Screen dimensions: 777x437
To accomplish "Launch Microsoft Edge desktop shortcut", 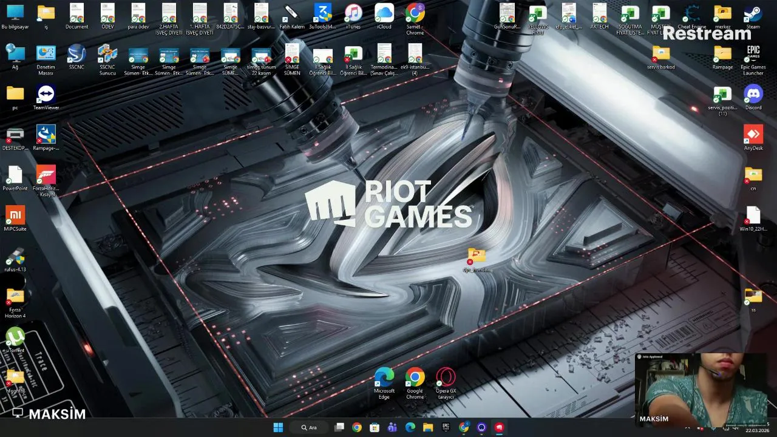I will pyautogui.click(x=384, y=384).
